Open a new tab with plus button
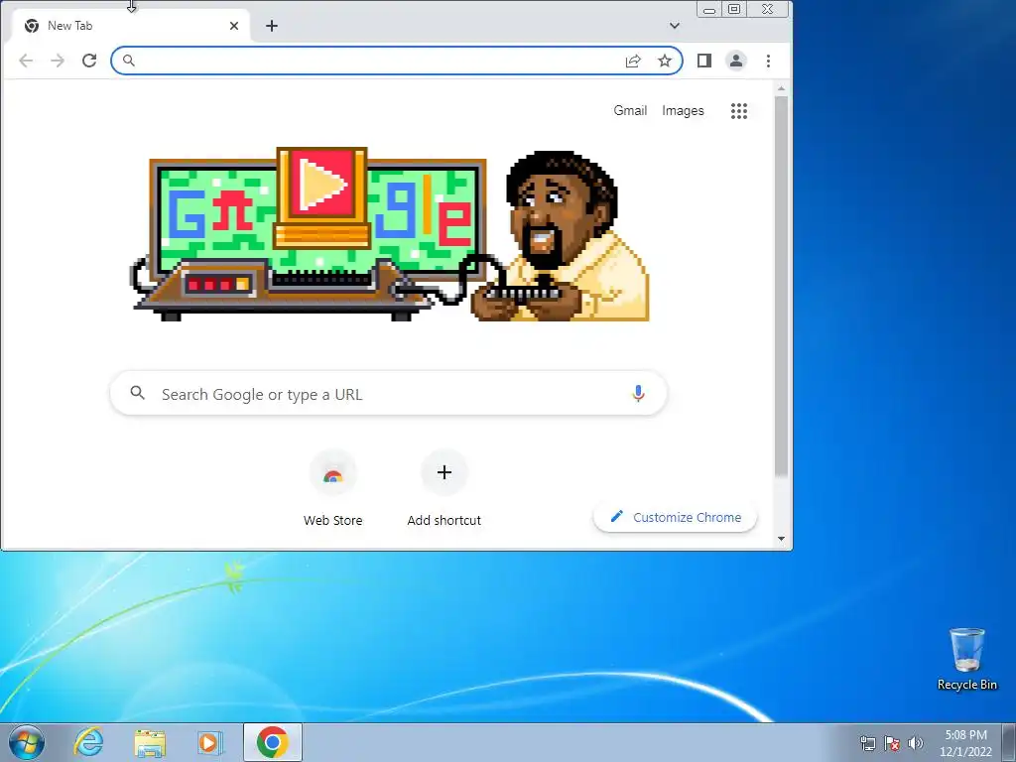The height and width of the screenshot is (762, 1016). coord(272,26)
